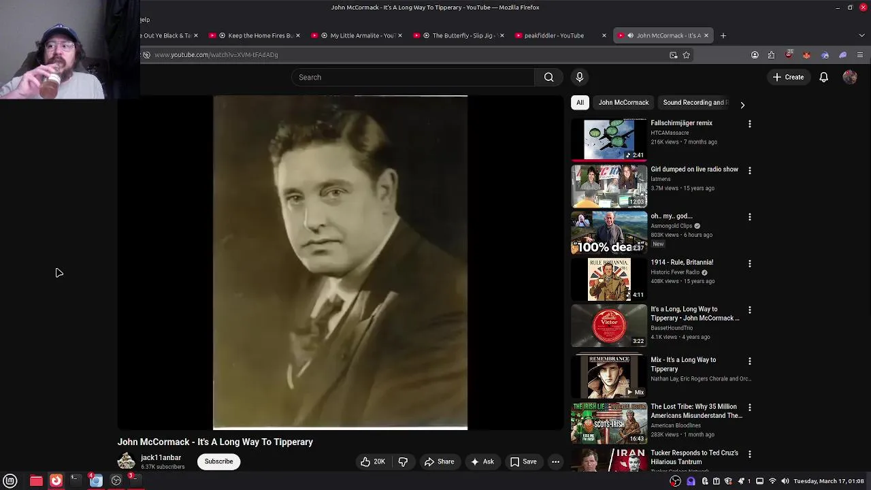Switch to OBS Studio in taskbar
This screenshot has width=871, height=490.
tap(116, 480)
